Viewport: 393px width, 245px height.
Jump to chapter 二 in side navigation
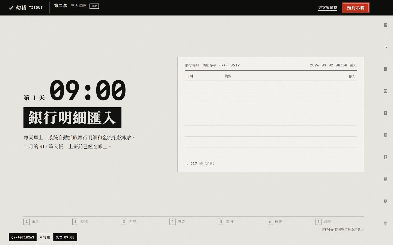(x=386, y=47)
